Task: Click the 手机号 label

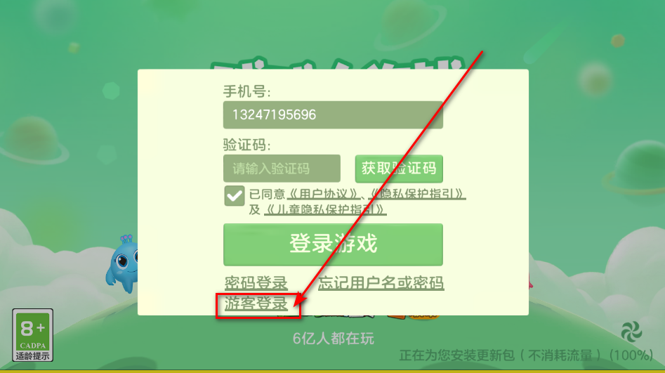Action: coord(247,91)
